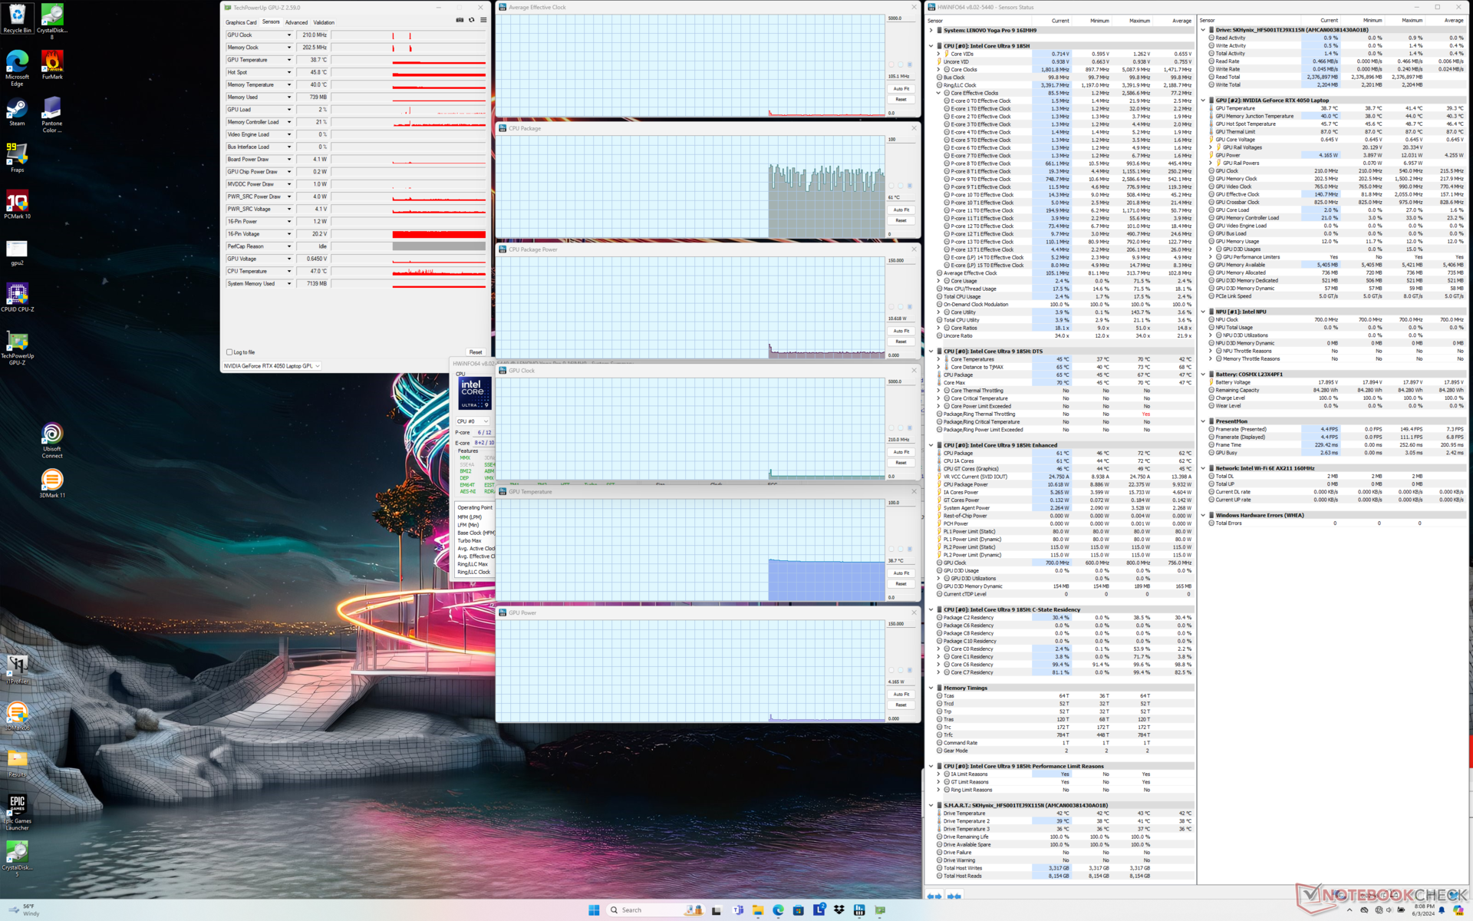Screen dimensions: 1473x921
Task: Click the GPU-Z refresh sensors icon
Action: pyautogui.click(x=471, y=20)
